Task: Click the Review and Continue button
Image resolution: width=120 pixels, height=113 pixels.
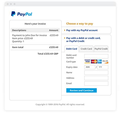Action: [82, 90]
